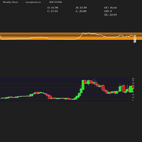Click the 'OC: 16.64' value
Viewport: 142px width, 142px height.
click(110, 8)
